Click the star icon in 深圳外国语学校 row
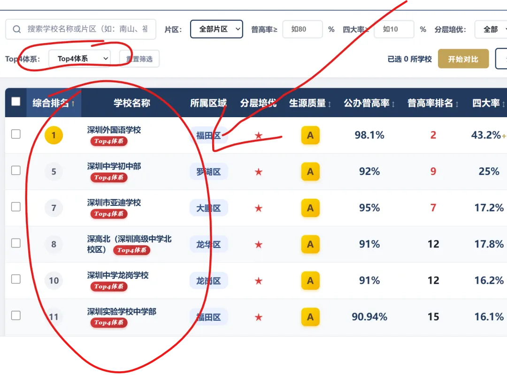This screenshot has height=375, width=507. tap(258, 135)
